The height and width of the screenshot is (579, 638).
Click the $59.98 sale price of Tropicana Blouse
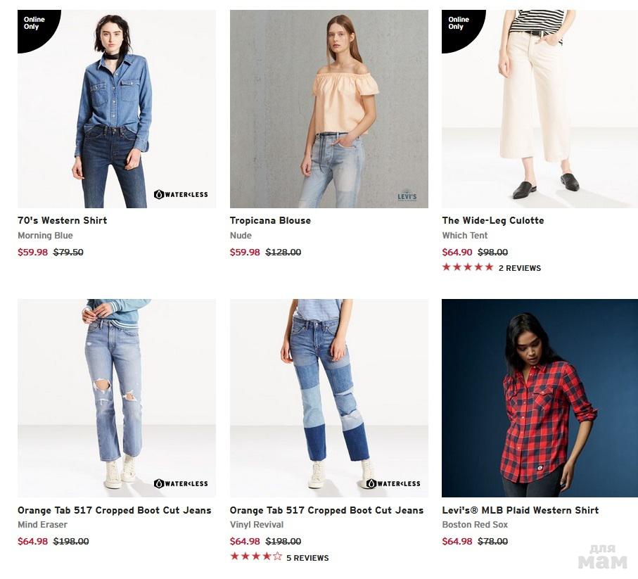pos(245,252)
